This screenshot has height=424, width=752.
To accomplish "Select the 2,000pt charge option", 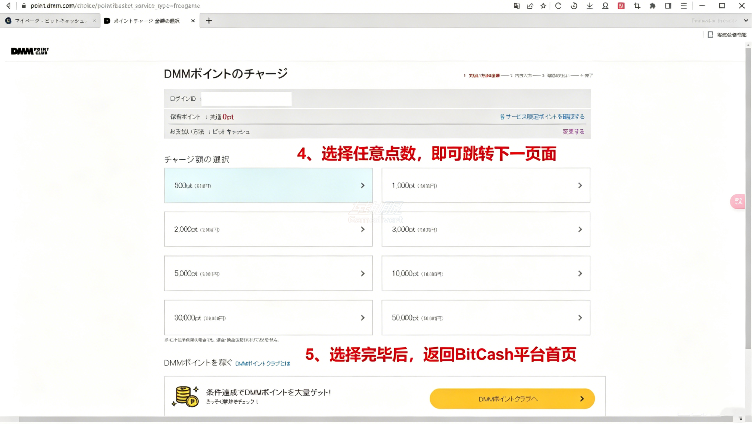I will [268, 229].
